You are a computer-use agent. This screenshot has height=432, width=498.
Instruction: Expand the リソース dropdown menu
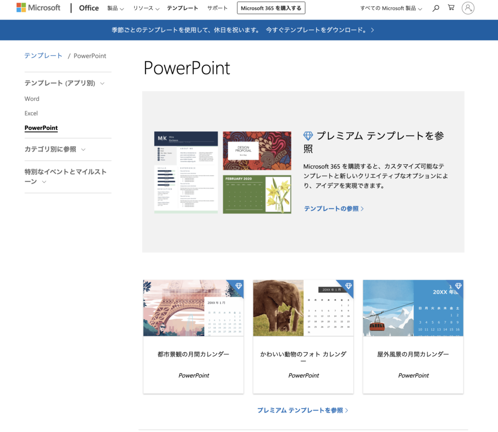click(146, 8)
